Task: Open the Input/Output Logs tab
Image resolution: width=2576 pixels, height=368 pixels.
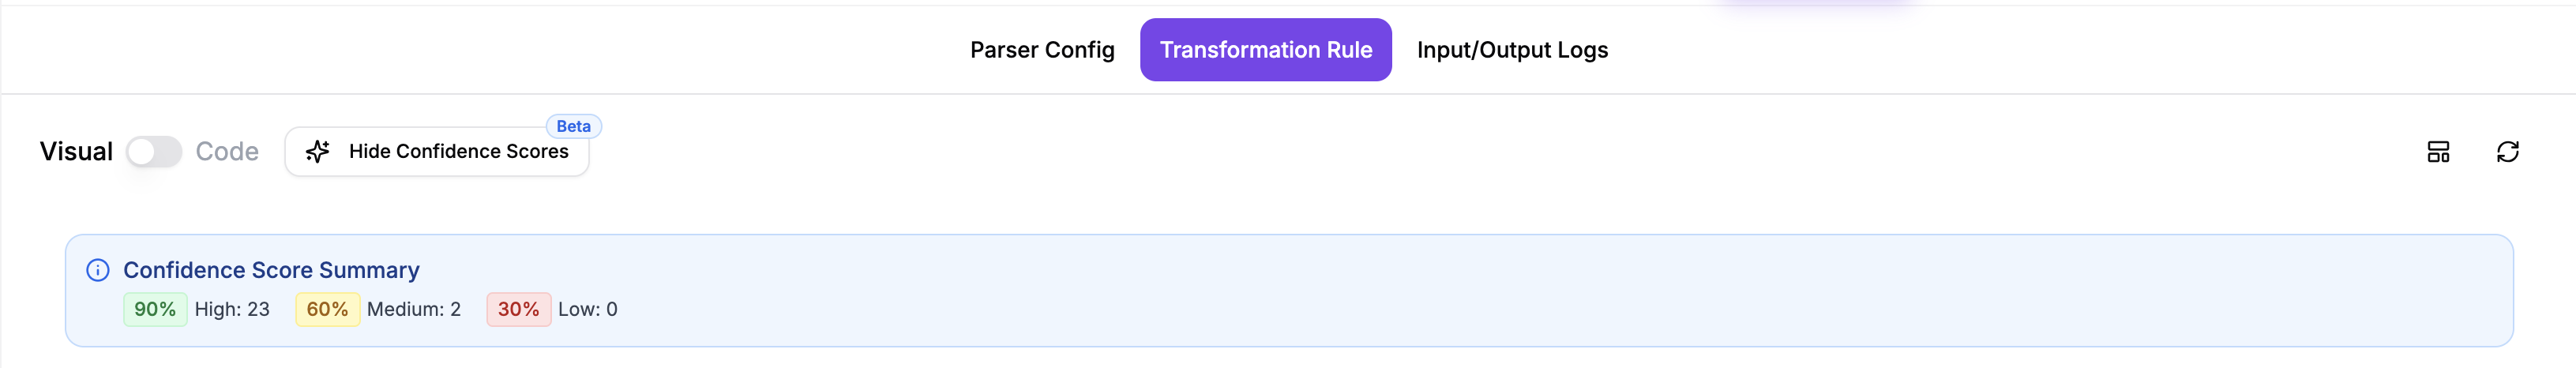Action: click(x=1512, y=50)
